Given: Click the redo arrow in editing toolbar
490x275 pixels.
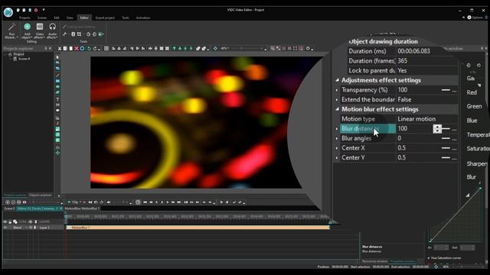Looking at the screenshot, I should pos(95,49).
